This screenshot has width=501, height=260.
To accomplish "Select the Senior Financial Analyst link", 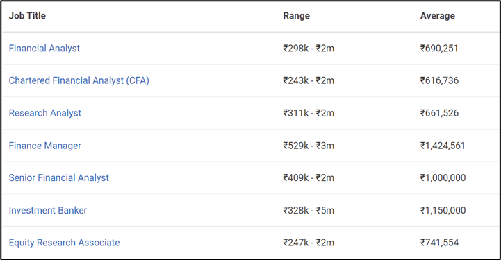I will coord(59,177).
